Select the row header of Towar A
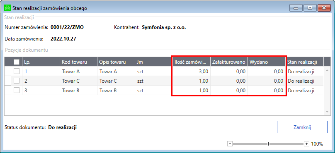 (x=8, y=72)
